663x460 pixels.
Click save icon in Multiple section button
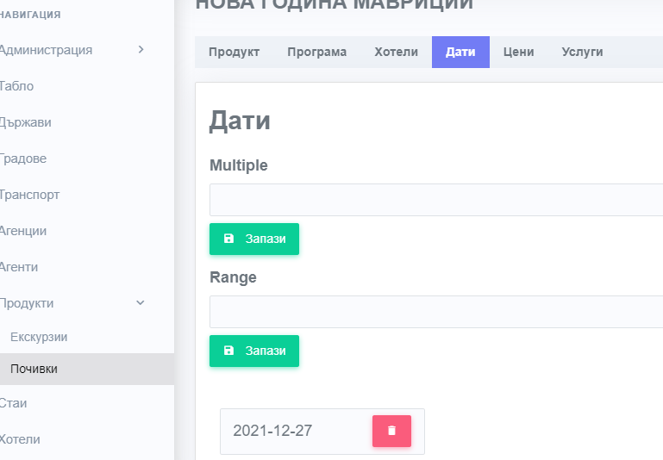click(228, 239)
